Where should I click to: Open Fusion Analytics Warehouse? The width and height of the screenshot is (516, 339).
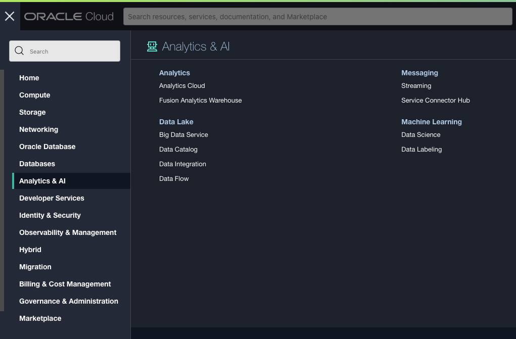click(x=201, y=101)
